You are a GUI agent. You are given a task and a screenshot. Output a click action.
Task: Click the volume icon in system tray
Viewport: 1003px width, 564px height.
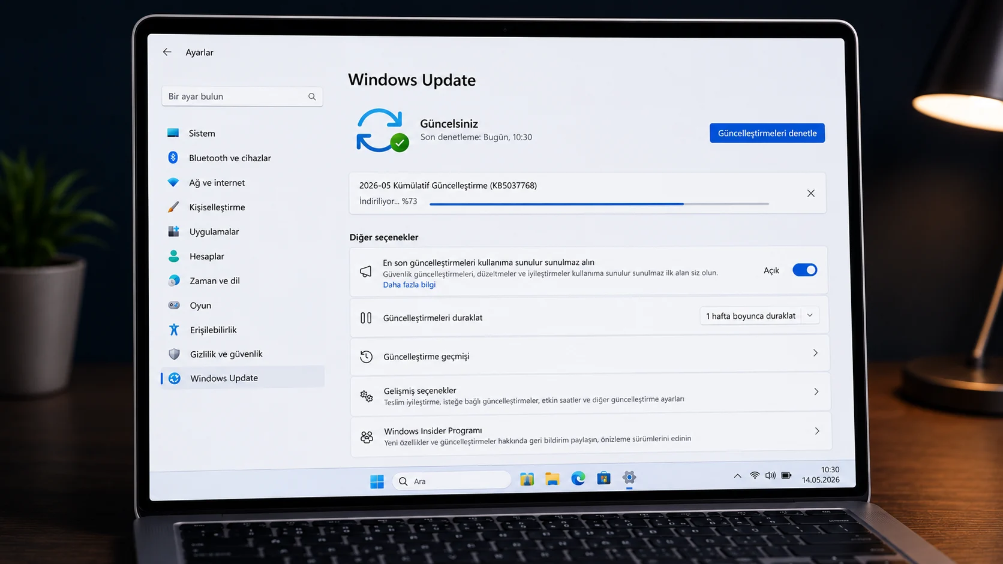(770, 475)
